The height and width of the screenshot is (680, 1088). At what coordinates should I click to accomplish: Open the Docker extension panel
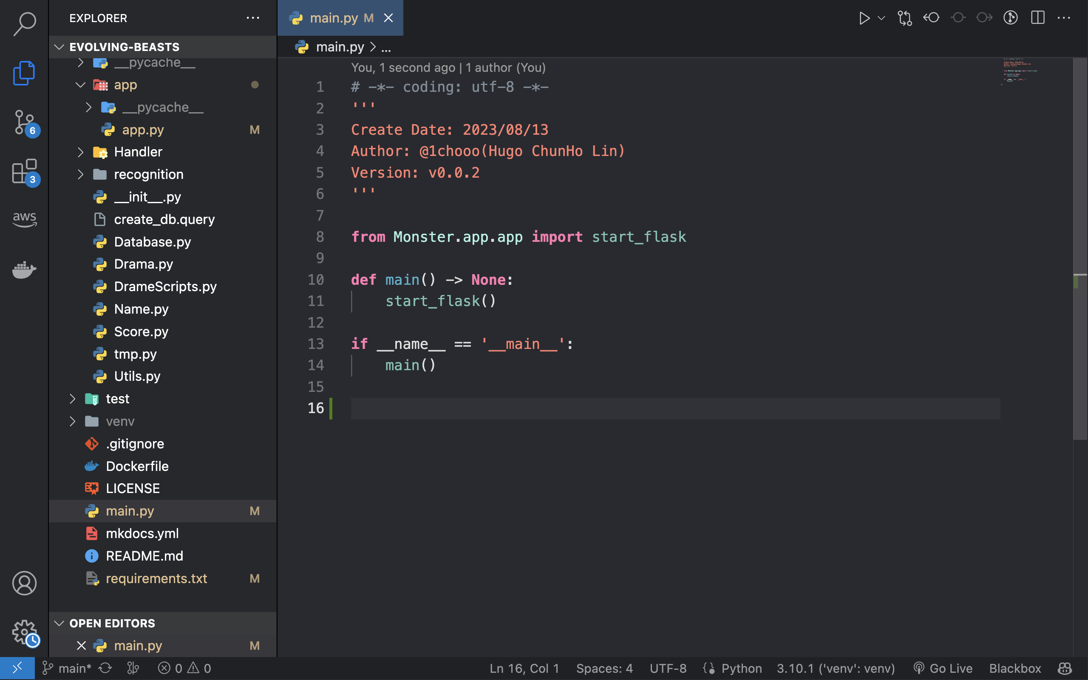[25, 269]
